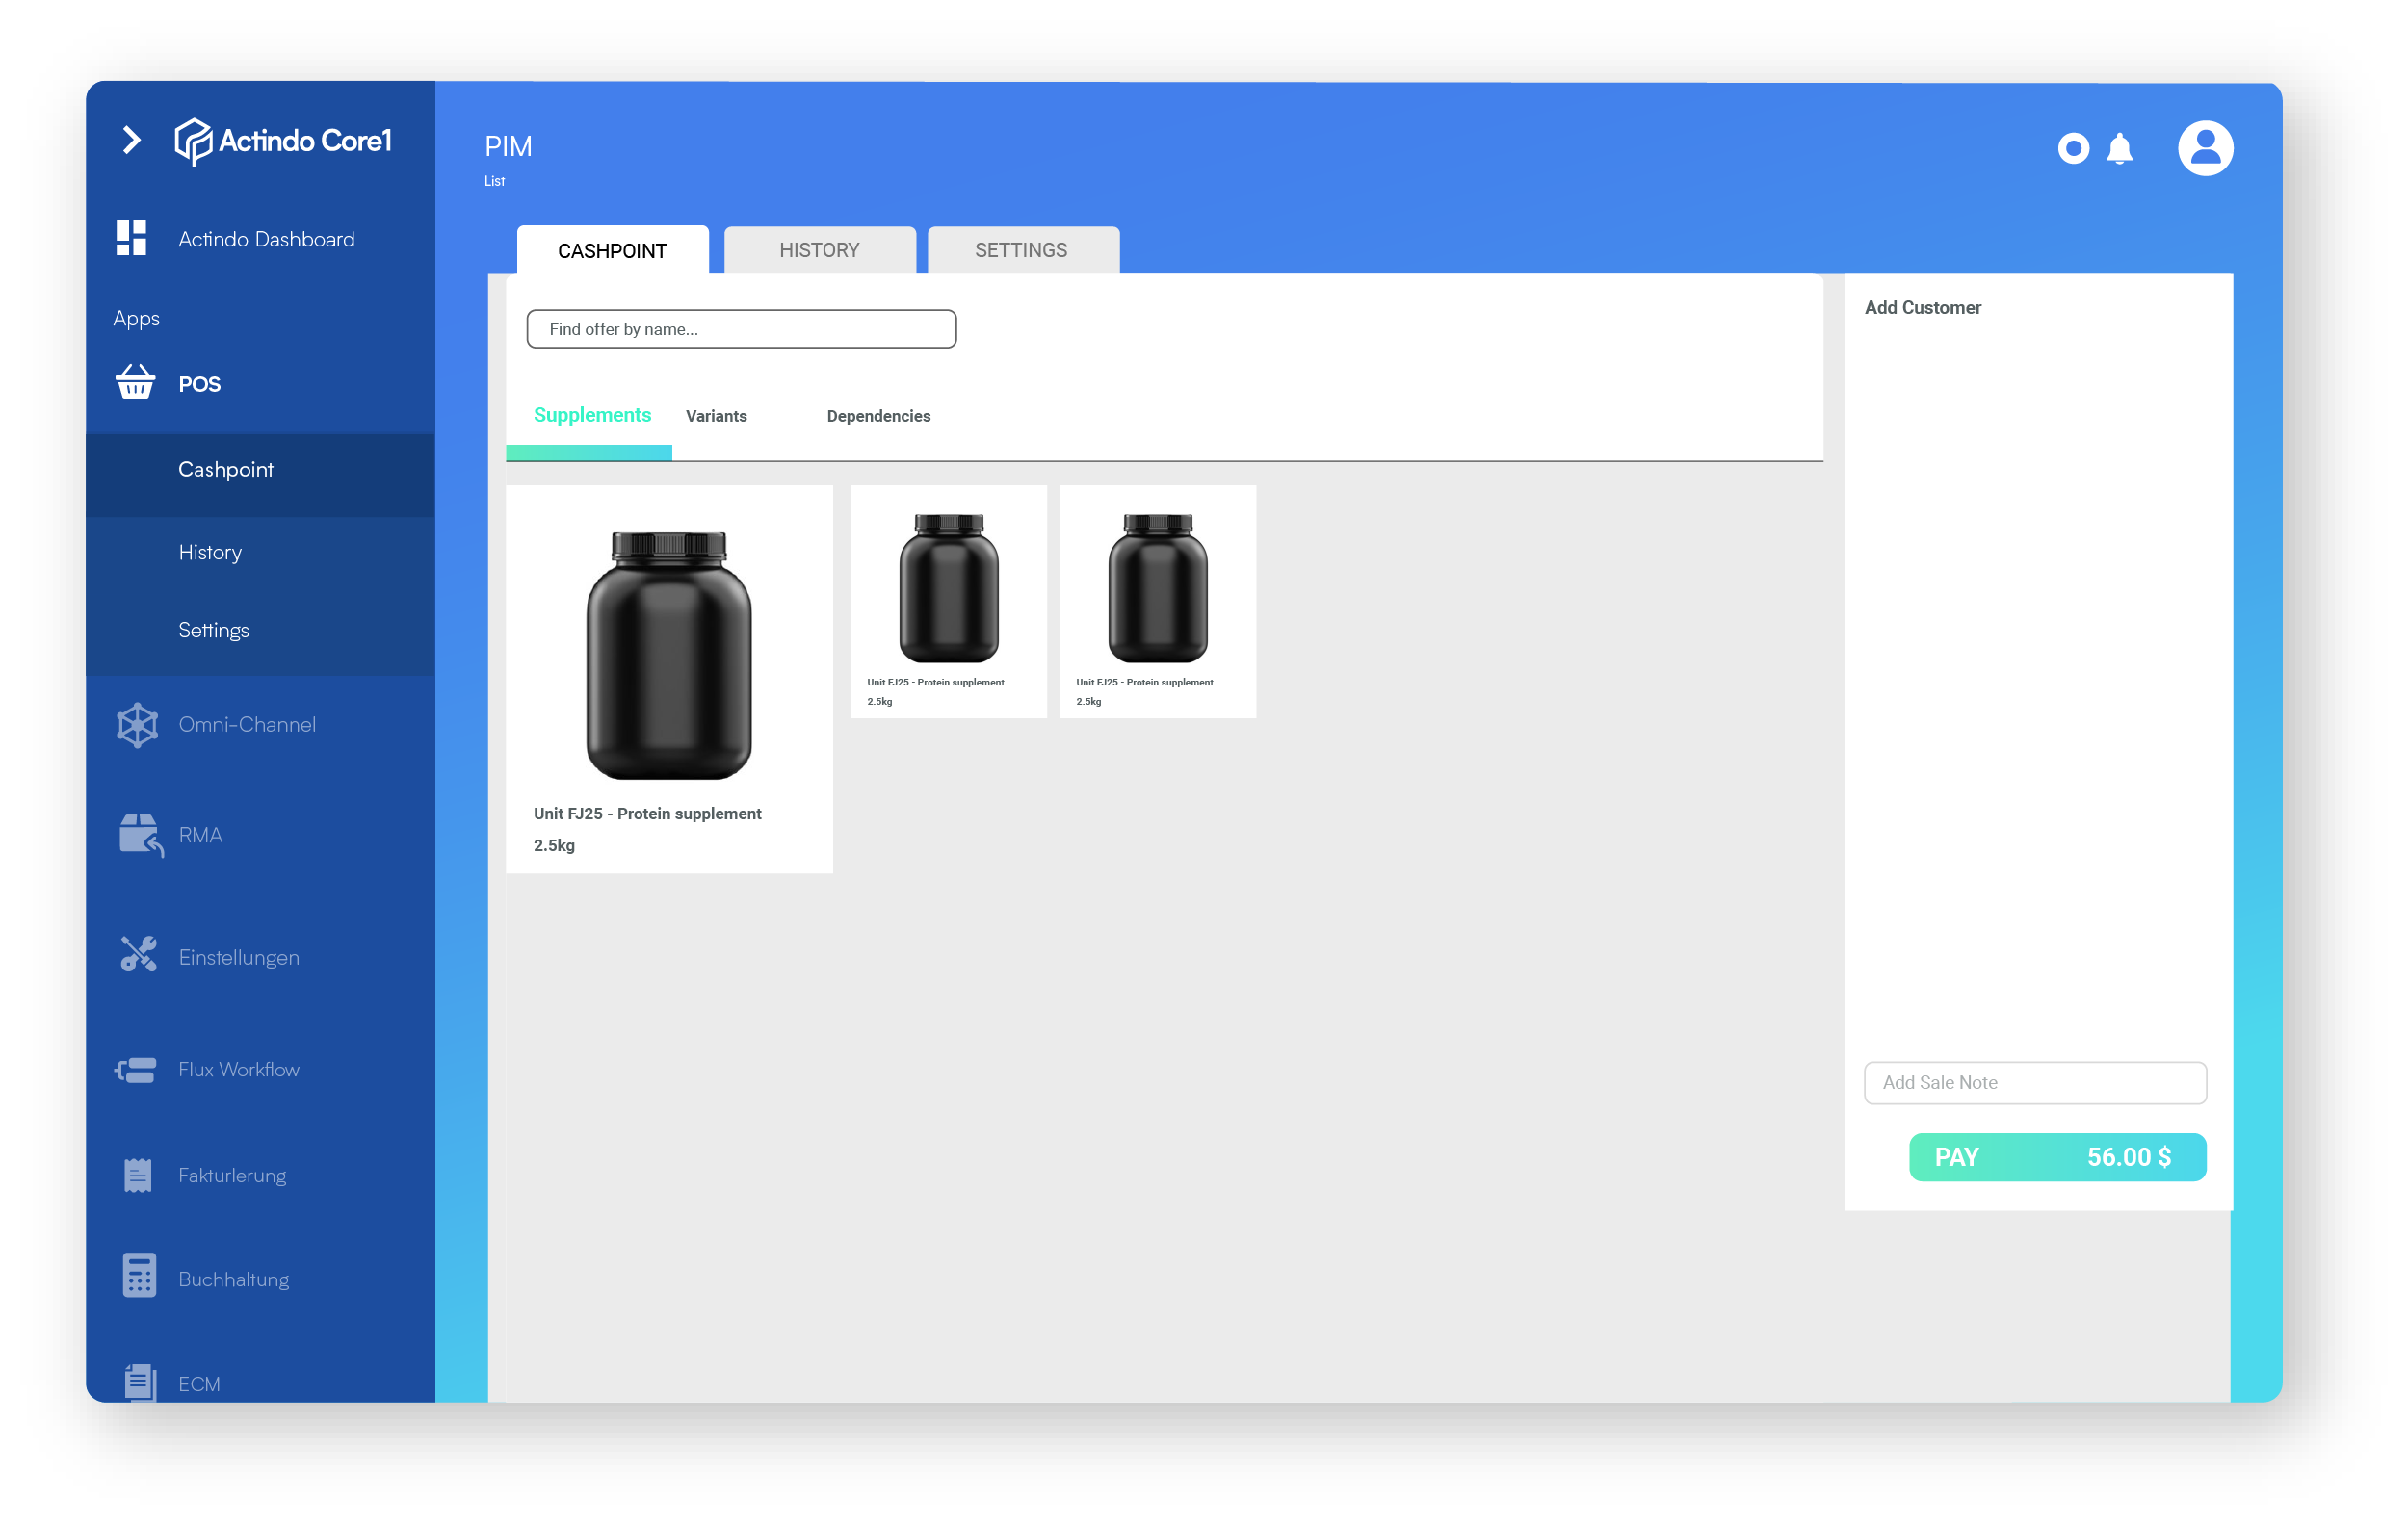Click the 'List' breadcrumb text
This screenshot has width=2408, height=1525.
click(494, 181)
